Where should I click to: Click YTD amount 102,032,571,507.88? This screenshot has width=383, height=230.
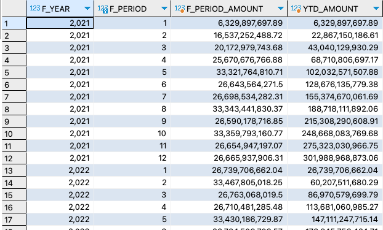tap(336, 72)
